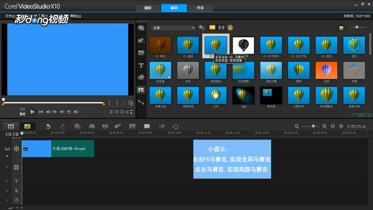Jump to the start of preview
The image size is (373, 210).
(41, 112)
